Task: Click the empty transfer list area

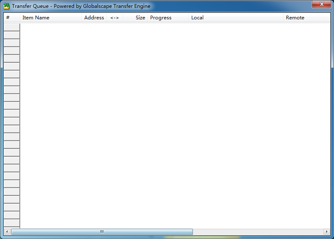Action: (x=173, y=124)
